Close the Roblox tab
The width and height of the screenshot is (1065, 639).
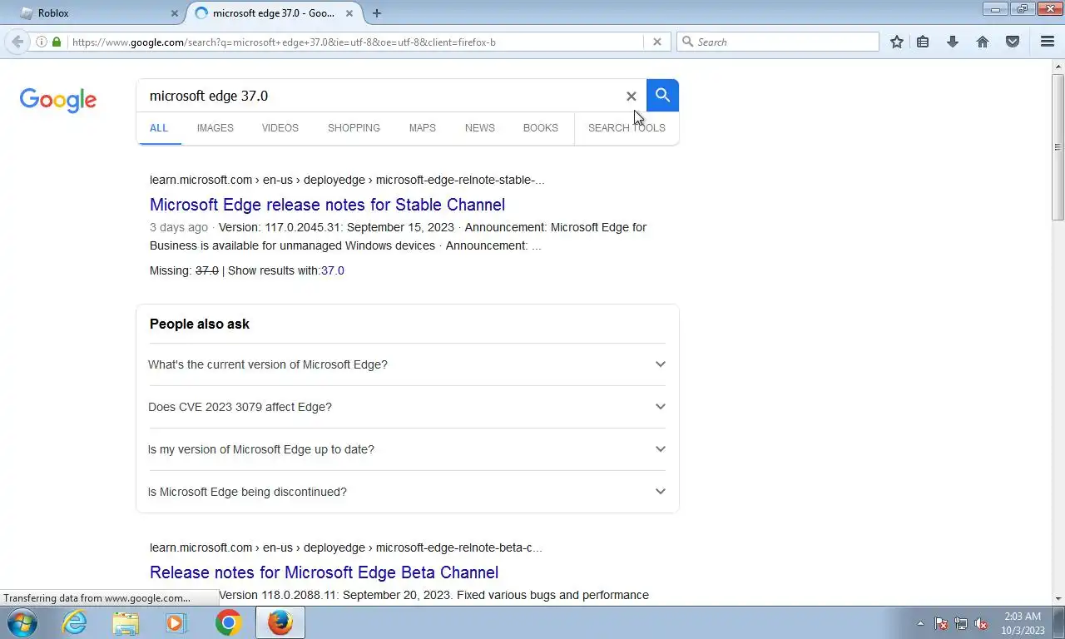coord(175,13)
